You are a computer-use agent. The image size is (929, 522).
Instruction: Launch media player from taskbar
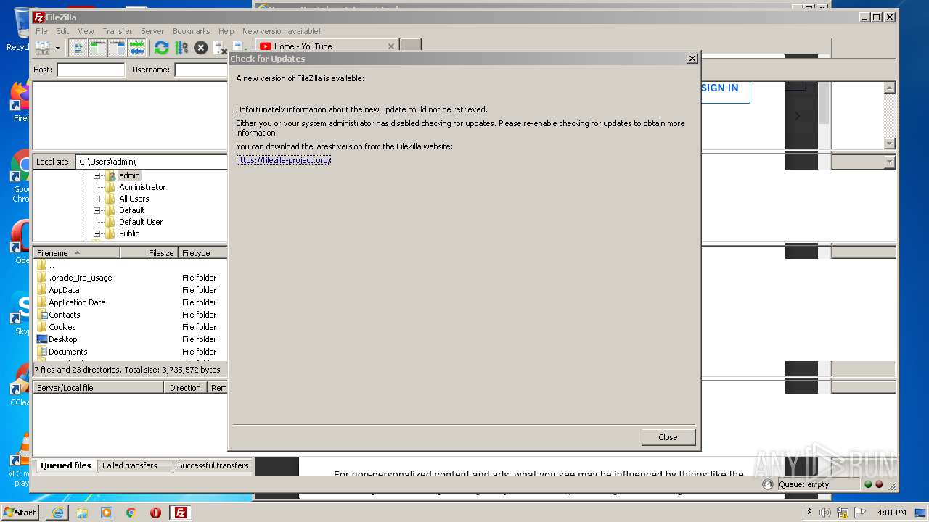pos(107,513)
